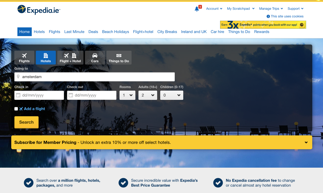This screenshot has height=193, width=323.
Task: Expand the Manage Trips menu
Action: point(271,9)
